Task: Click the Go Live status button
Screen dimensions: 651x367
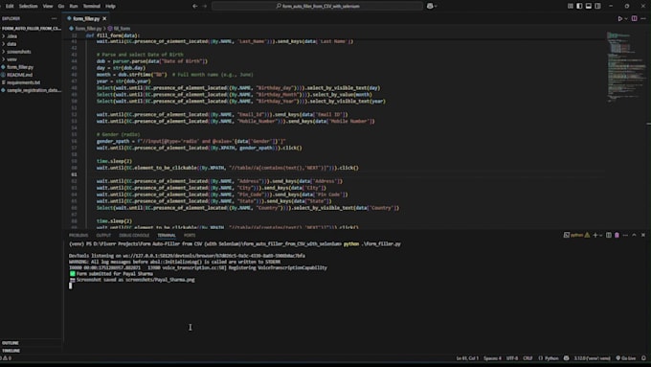Action: point(626,358)
